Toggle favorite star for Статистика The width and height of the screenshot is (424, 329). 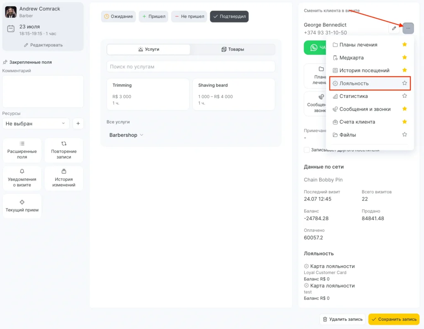[405, 96]
